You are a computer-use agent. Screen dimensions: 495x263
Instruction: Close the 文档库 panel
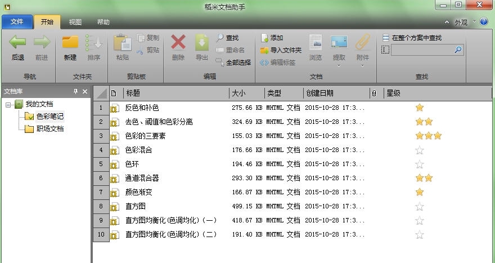[x=85, y=91]
